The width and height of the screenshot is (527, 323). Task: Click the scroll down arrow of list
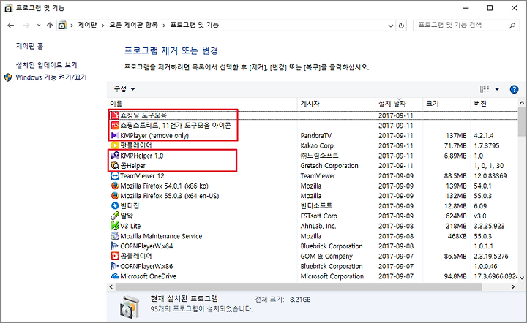pos(522,278)
